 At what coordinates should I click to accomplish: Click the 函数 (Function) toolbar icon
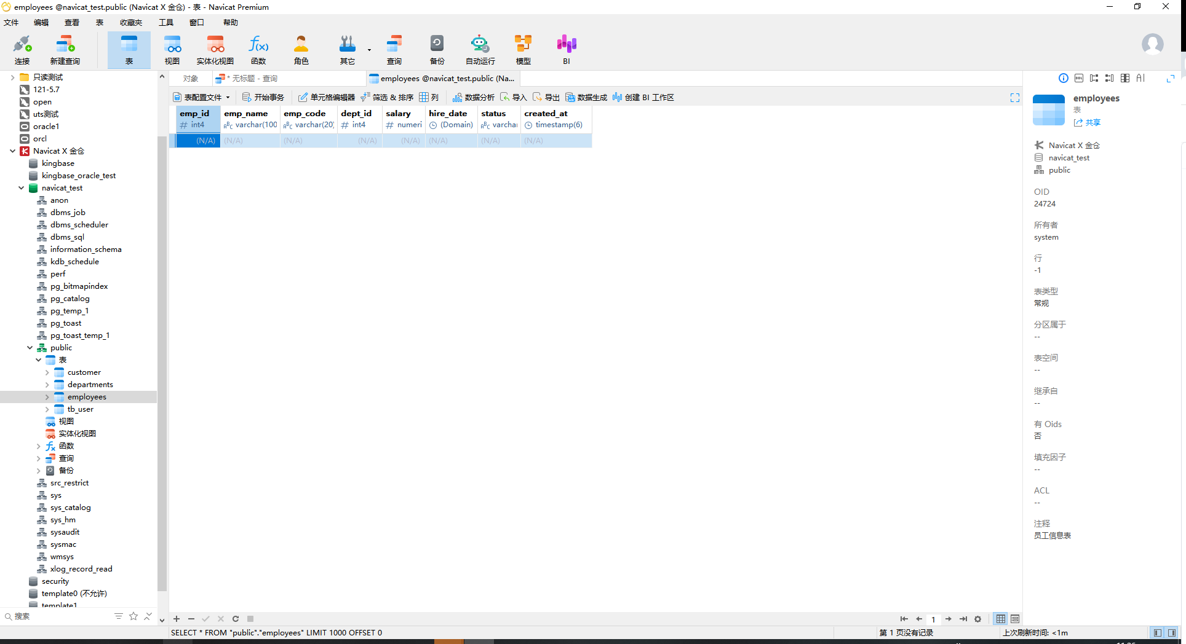[x=258, y=50]
